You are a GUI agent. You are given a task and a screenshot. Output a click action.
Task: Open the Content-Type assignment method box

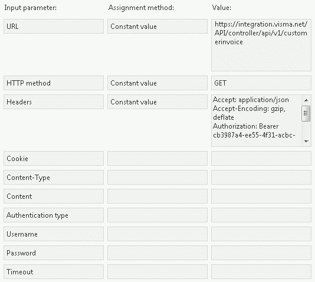pyautogui.click(x=157, y=178)
